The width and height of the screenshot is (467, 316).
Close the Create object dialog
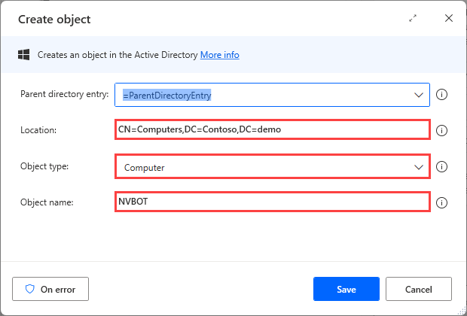[x=449, y=18]
